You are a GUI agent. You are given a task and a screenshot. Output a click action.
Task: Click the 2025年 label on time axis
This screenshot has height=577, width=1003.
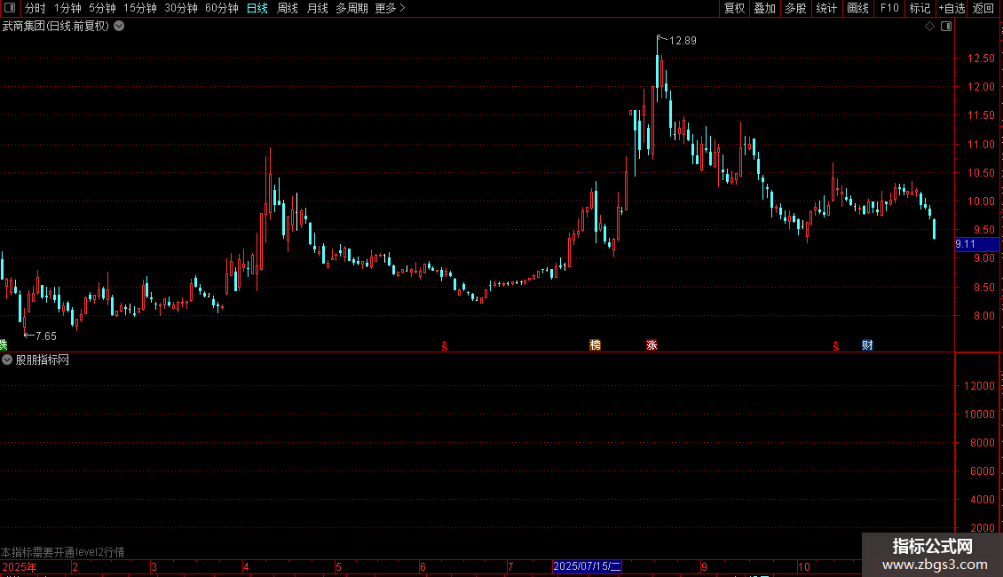coord(20,566)
